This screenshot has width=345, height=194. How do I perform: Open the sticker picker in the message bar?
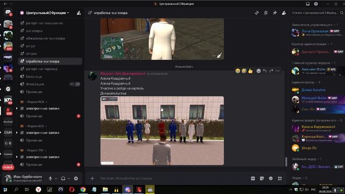(262, 178)
